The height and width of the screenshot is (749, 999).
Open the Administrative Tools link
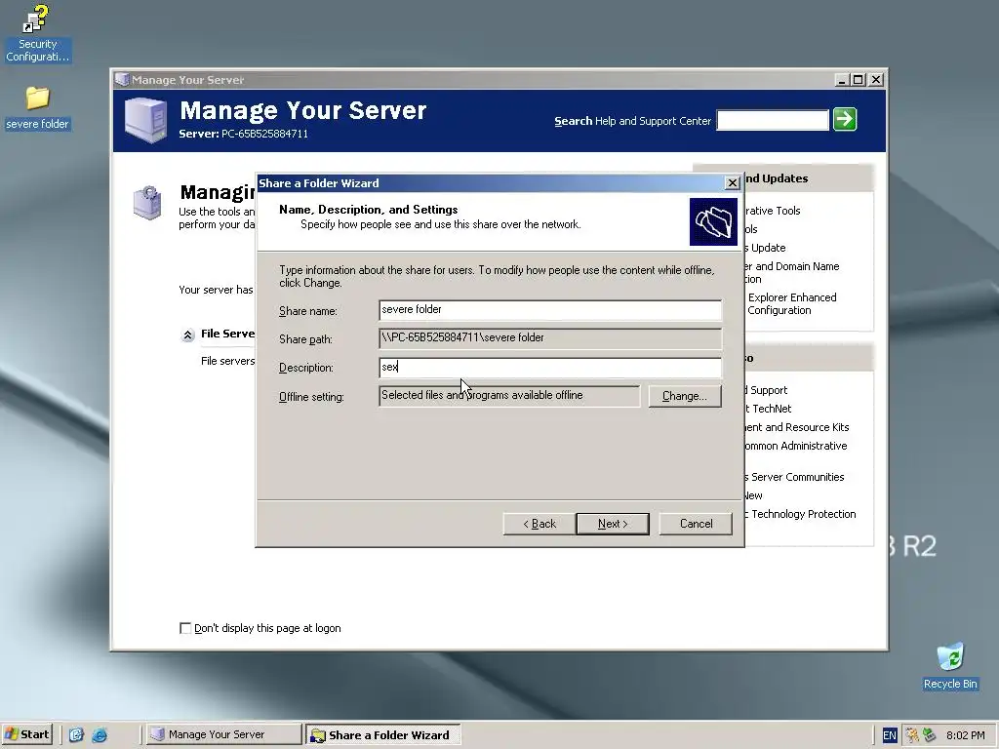(773, 211)
